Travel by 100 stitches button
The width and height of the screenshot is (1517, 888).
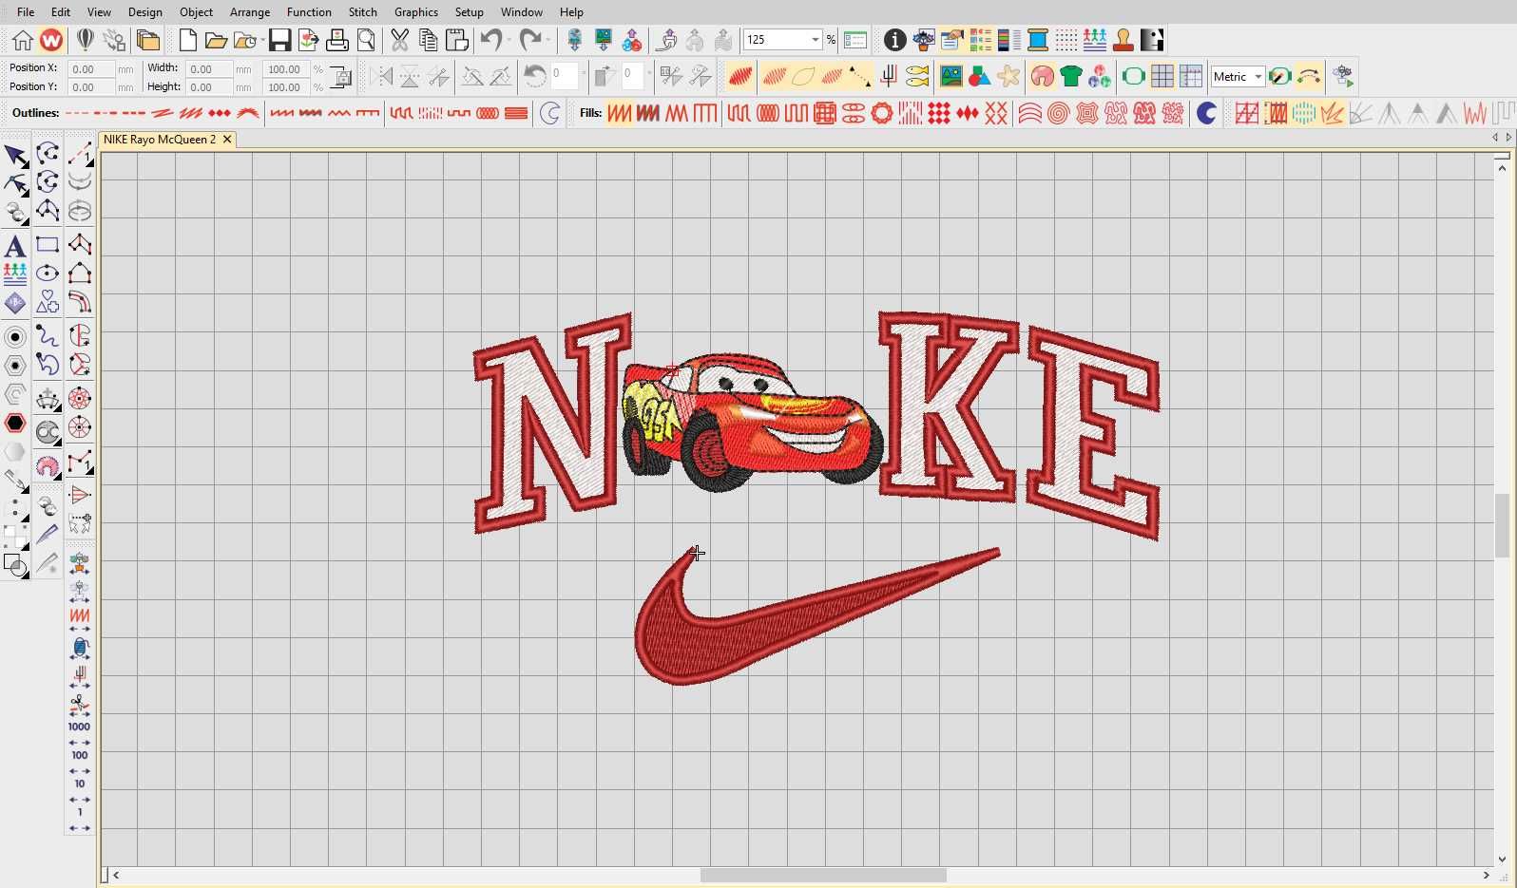click(80, 762)
